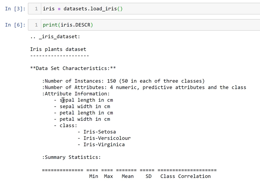260x181 pixels.
Task: Click the 'Iris-Setosa' class name
Action: click(100, 132)
